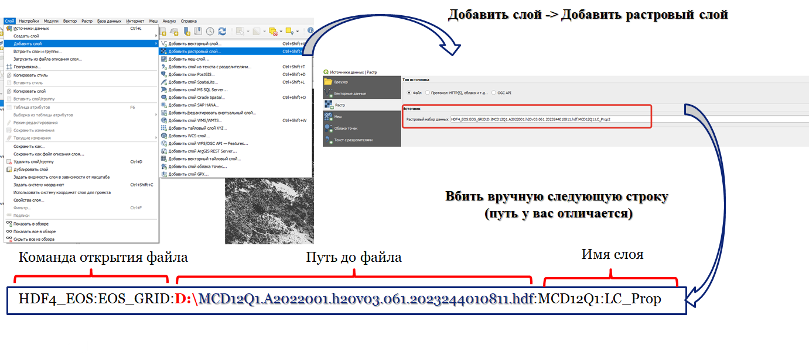809x353 pixels.
Task: Click Добавить слой SAP HANA
Action: pos(236,105)
